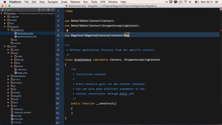The image size is (222, 125).
Task: Open the Code menu
Action: click(64, 2)
